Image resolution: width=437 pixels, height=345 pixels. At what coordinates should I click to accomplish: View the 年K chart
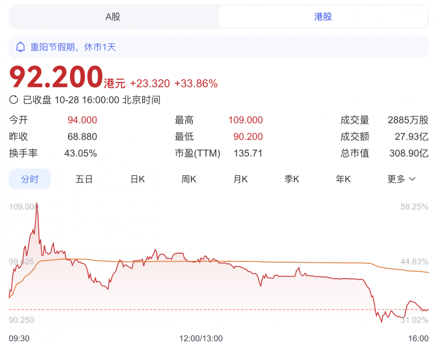coord(343,179)
